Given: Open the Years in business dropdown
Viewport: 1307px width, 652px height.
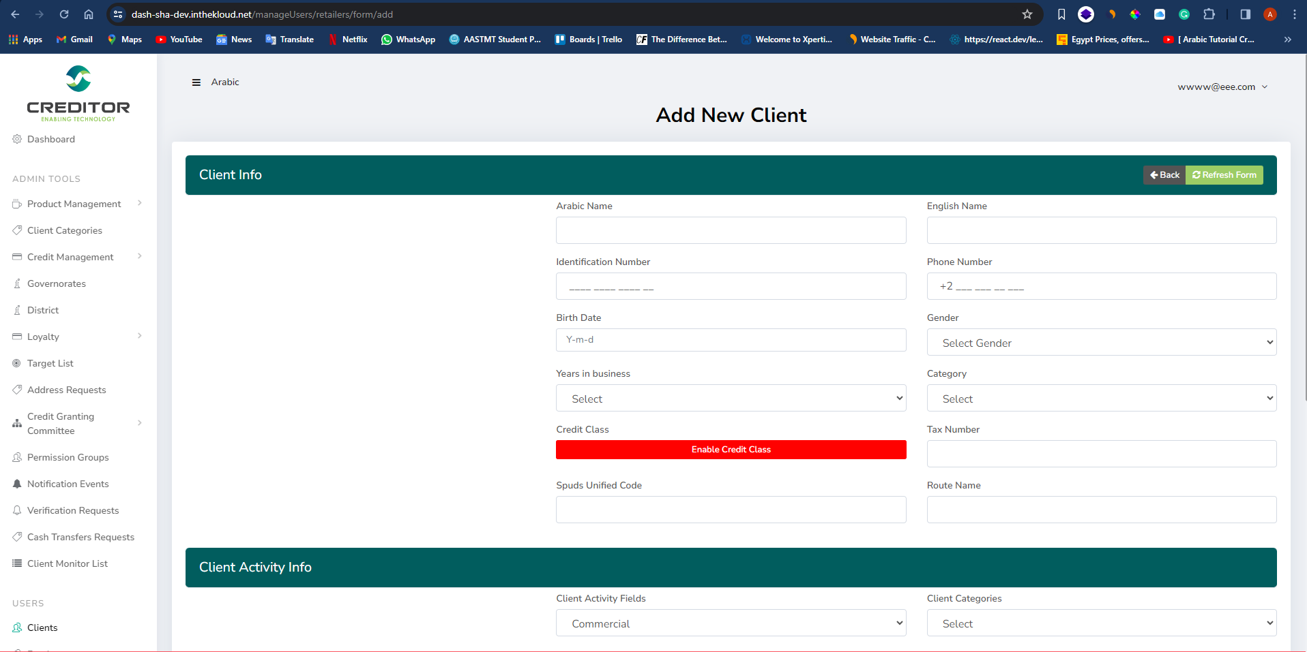Looking at the screenshot, I should coord(731,399).
